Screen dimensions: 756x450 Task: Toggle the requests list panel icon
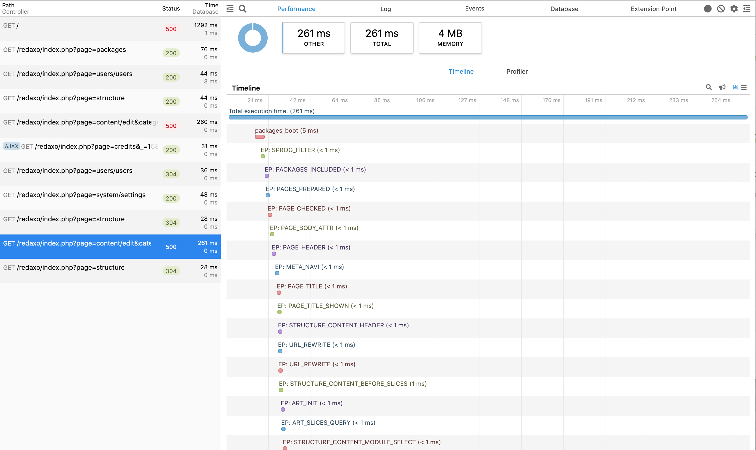click(230, 9)
